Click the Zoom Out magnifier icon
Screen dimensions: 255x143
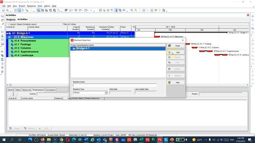(x=135, y=10)
